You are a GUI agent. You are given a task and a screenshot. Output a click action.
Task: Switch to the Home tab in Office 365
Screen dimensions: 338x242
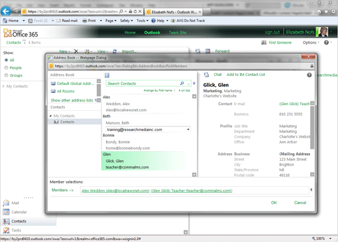click(x=130, y=32)
